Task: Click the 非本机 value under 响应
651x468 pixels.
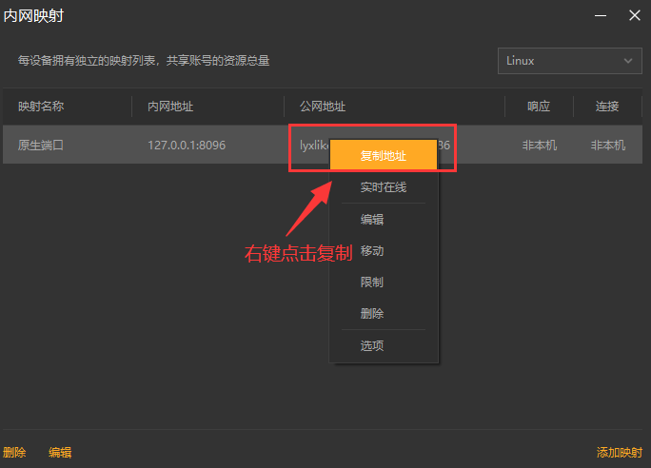Action: [539, 146]
